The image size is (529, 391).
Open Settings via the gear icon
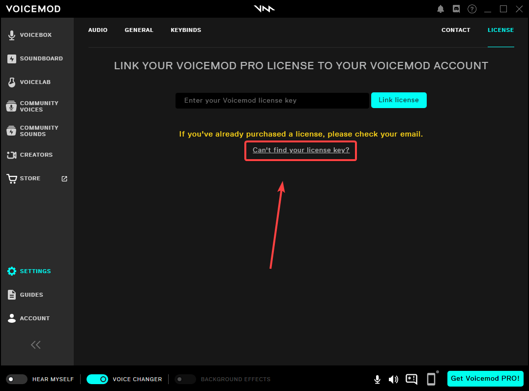coord(12,271)
